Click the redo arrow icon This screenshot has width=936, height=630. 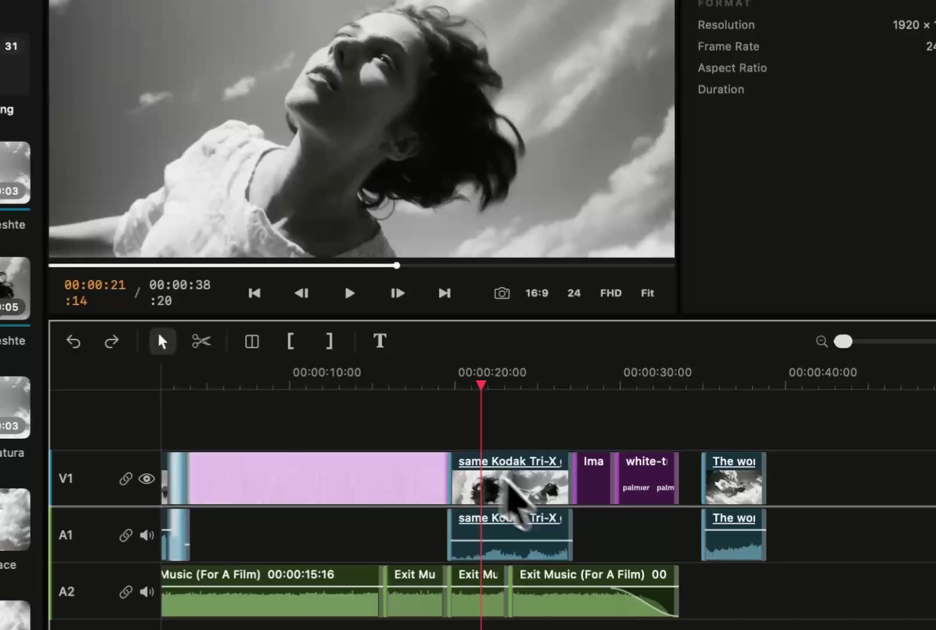111,341
